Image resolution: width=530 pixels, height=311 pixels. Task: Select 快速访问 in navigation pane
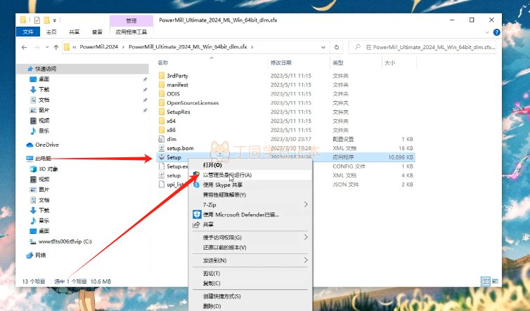[46, 69]
